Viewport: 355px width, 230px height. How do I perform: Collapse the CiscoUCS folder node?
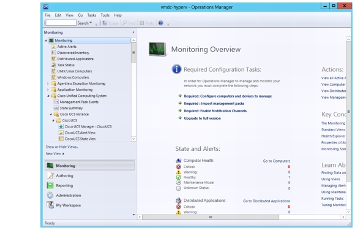(x=53, y=120)
